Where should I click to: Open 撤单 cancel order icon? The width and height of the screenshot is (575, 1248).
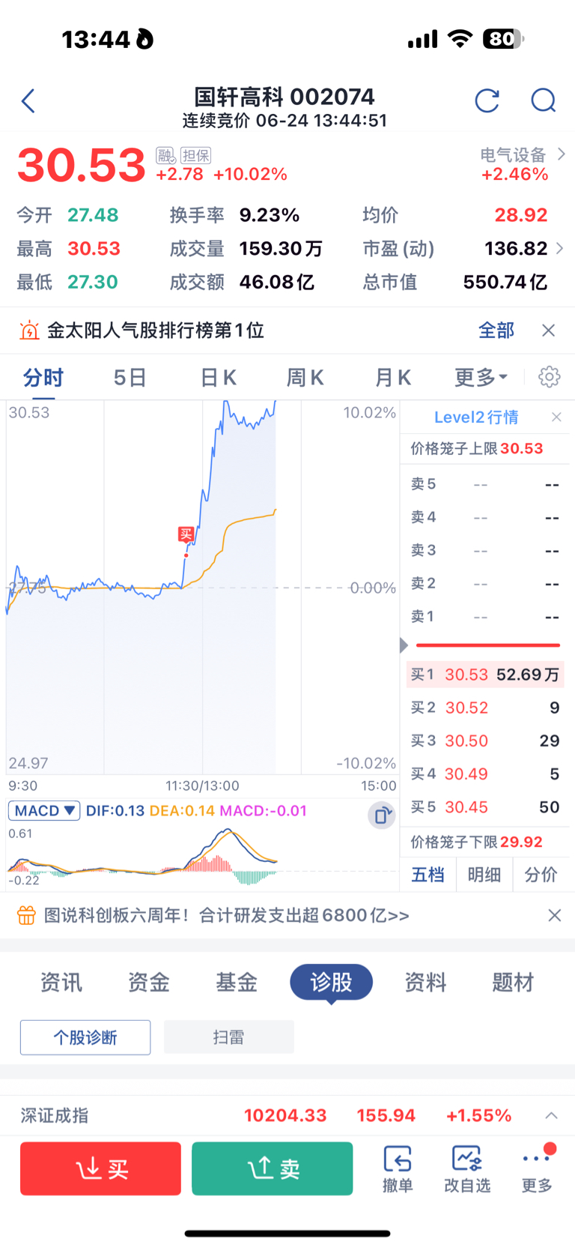tap(398, 1169)
